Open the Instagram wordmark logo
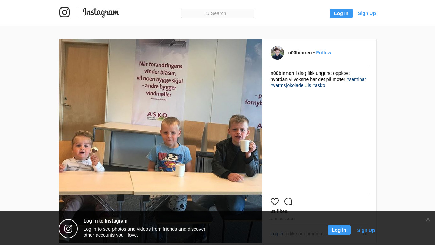This screenshot has height=245, width=435. pyautogui.click(x=101, y=13)
